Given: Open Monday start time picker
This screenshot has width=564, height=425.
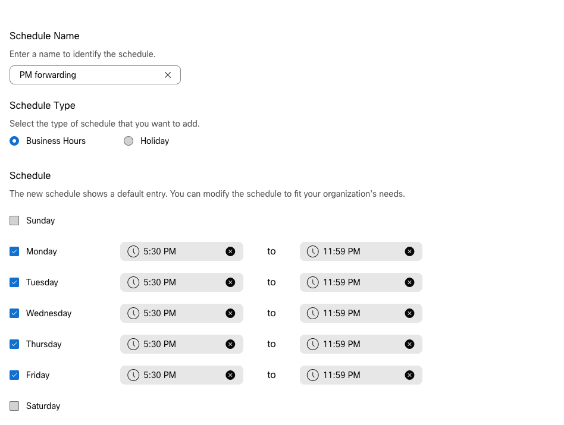Looking at the screenshot, I should click(181, 251).
